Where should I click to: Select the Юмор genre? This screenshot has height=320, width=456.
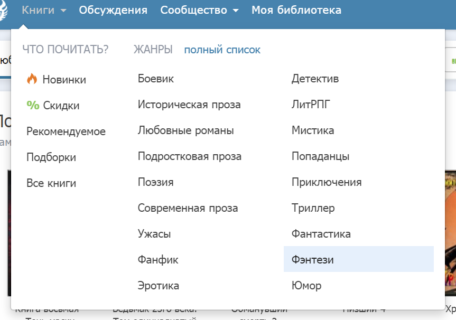point(306,286)
